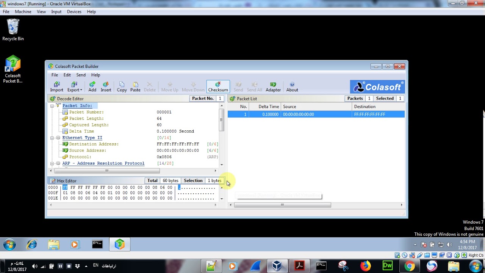This screenshot has height=273, width=485.
Task: Click the Colasoft logo banner
Action: point(377,87)
